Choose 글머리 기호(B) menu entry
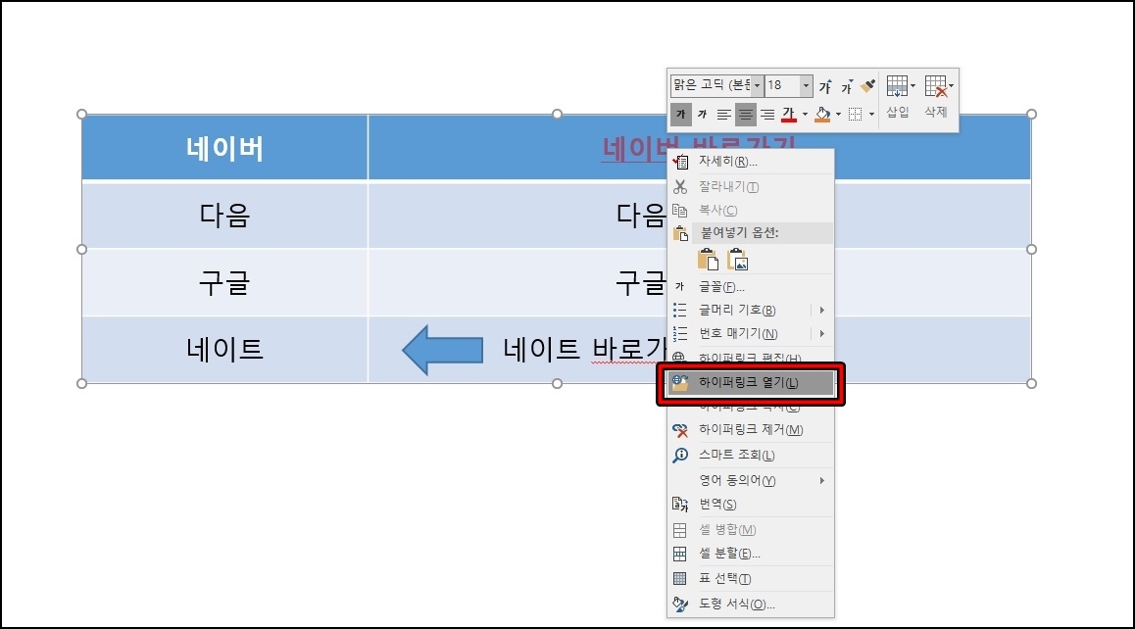The width and height of the screenshot is (1135, 629). [750, 310]
